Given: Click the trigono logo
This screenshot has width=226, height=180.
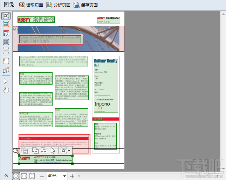Looking at the screenshot, I should [102, 105].
